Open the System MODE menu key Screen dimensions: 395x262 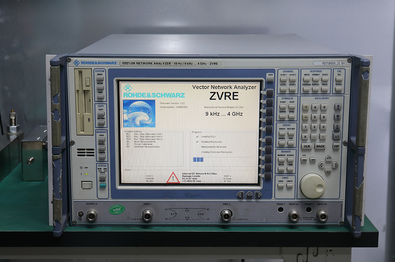[x=101, y=79]
